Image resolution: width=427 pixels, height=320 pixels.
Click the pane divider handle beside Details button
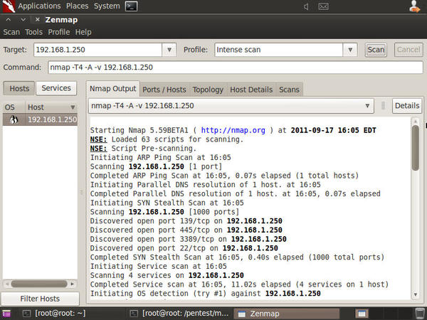coord(383,105)
